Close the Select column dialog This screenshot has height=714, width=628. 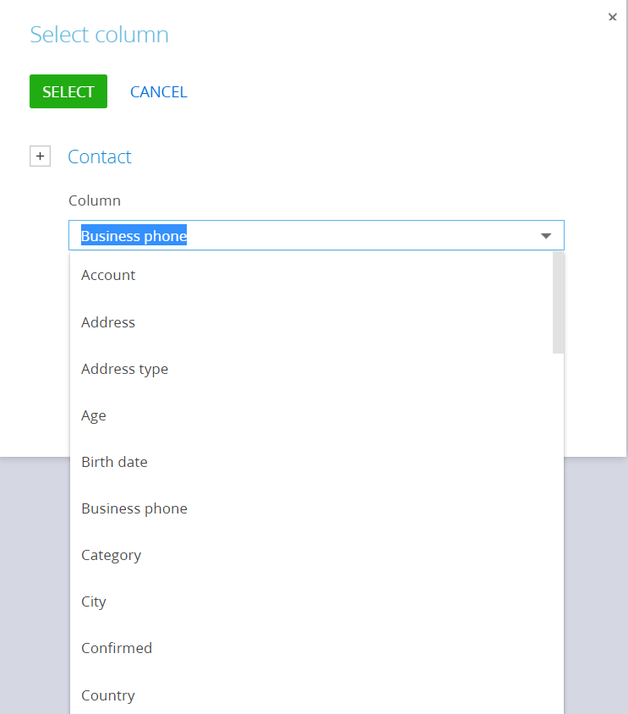point(613,17)
